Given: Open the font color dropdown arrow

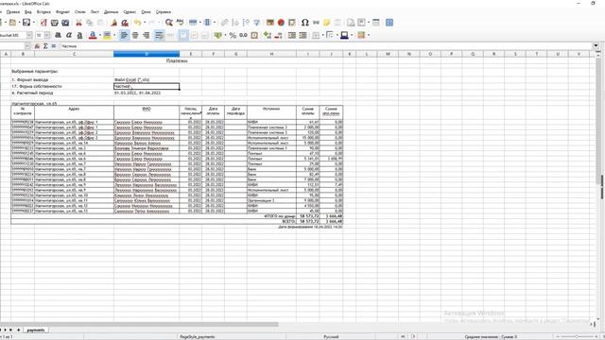Looking at the screenshot, I should point(100,35).
